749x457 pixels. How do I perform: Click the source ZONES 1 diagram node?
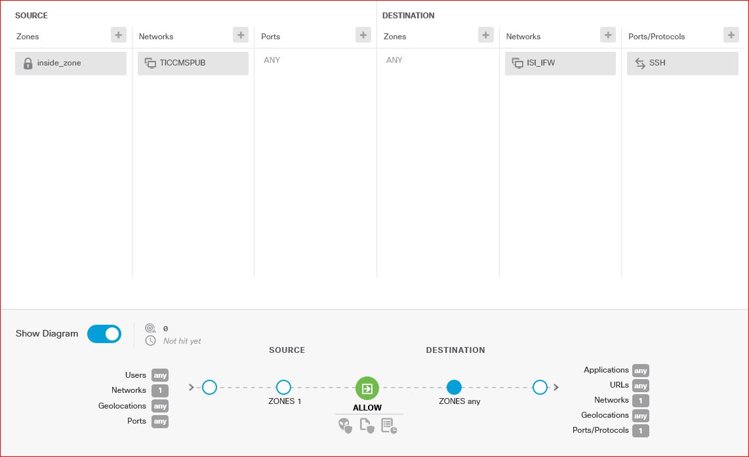point(283,388)
